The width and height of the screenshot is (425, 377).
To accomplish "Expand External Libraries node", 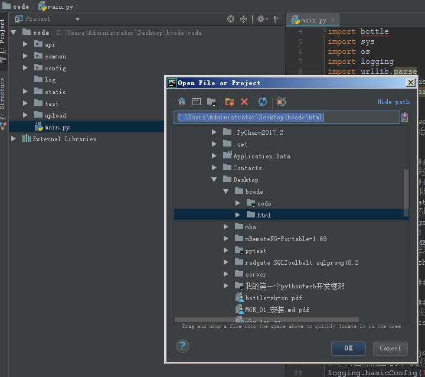I will tap(13, 139).
